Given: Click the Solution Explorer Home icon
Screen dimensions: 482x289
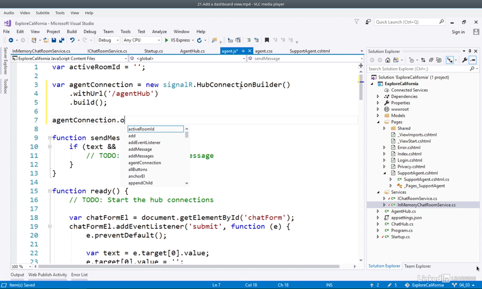Looking at the screenshot, I should [388, 60].
